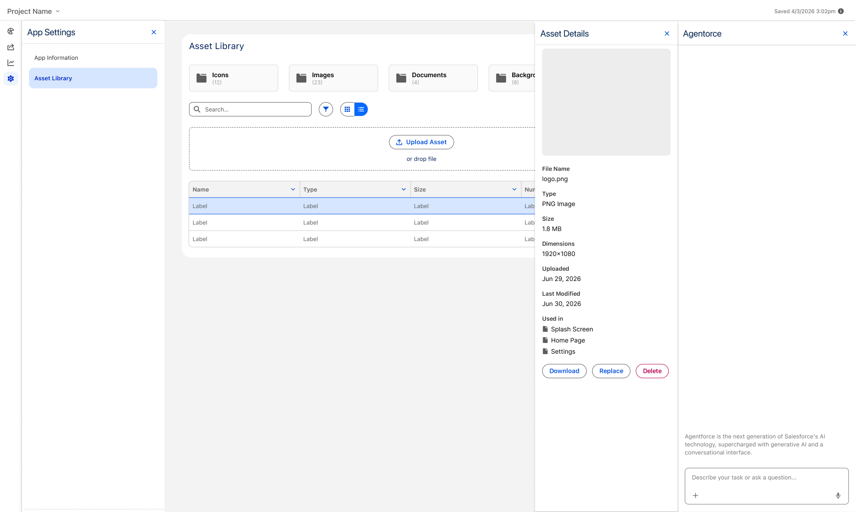Open the filter funnel button
This screenshot has width=856, height=512.
326,109
